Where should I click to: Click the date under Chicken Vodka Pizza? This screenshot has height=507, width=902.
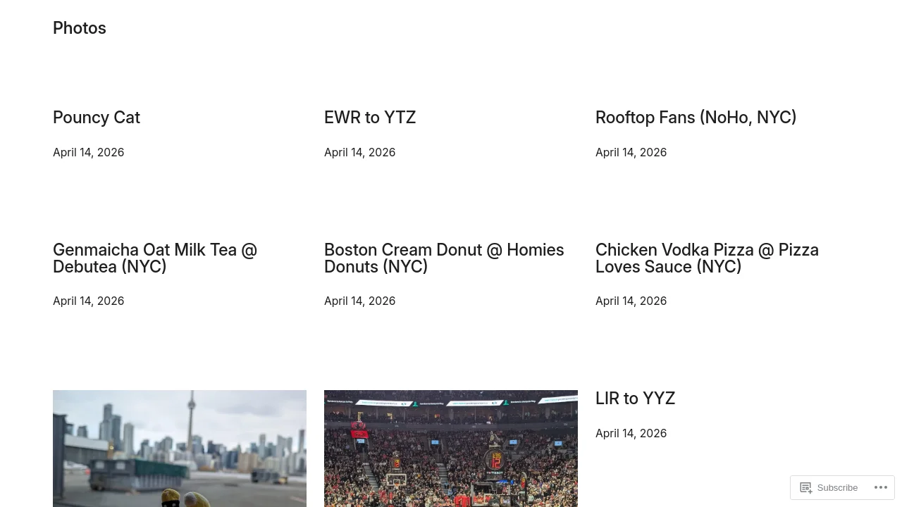(631, 301)
